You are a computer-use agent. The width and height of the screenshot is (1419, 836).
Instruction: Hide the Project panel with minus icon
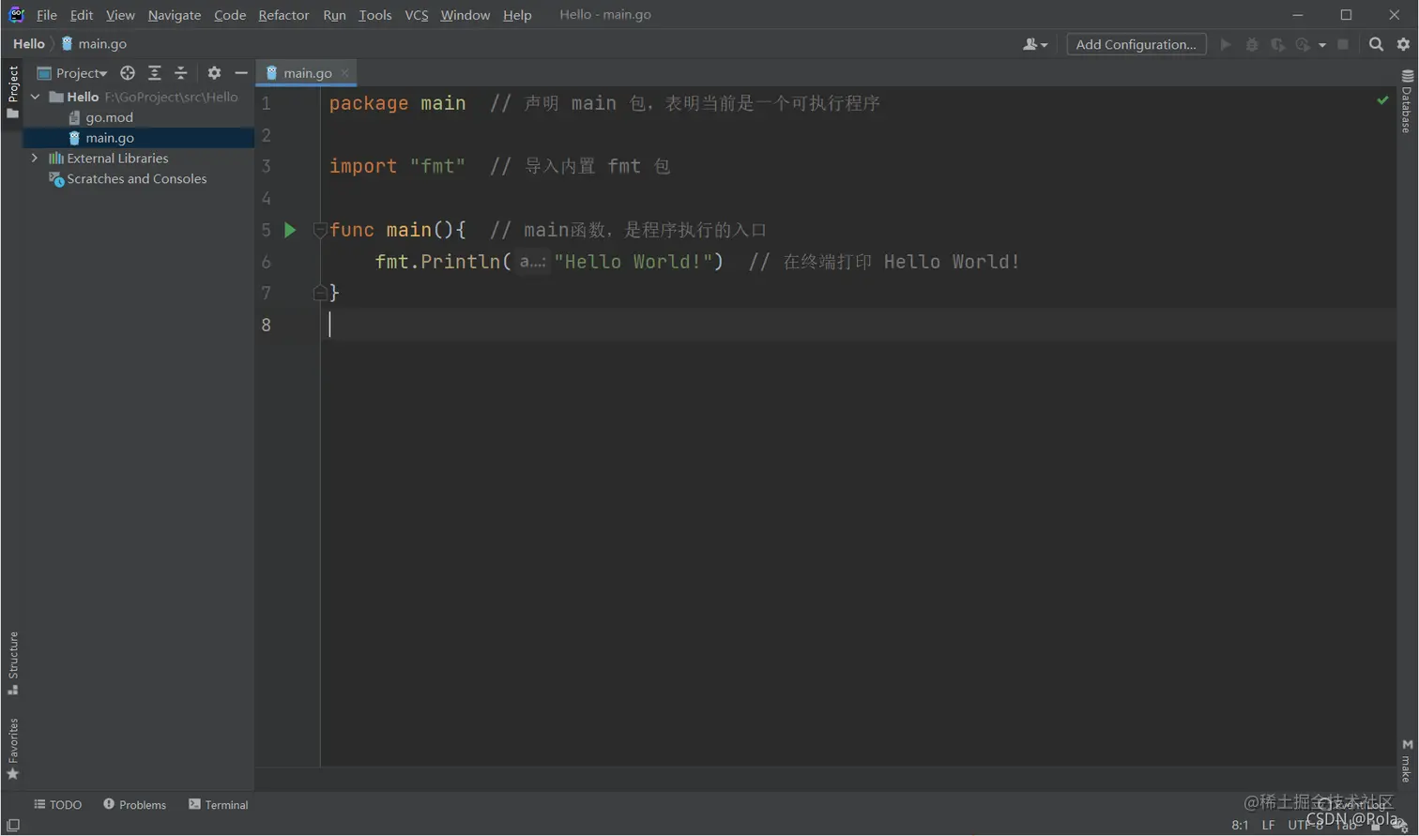tap(241, 73)
